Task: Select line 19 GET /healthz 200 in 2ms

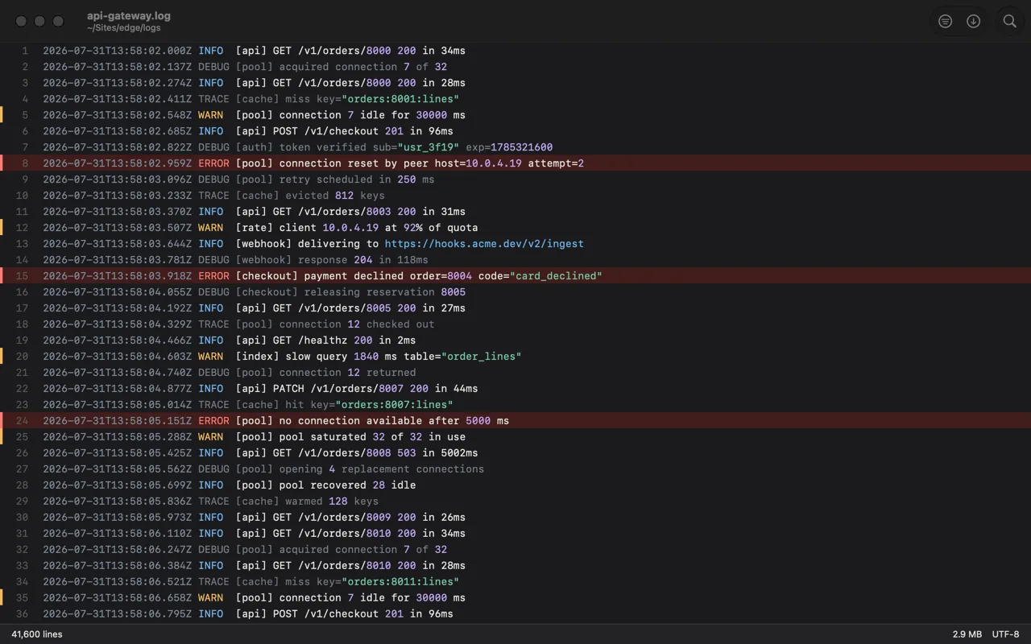Action: [515, 341]
